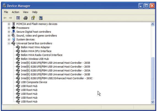Click the Belkin Host Wire Adapter icon

pyautogui.click(x=18, y=47)
